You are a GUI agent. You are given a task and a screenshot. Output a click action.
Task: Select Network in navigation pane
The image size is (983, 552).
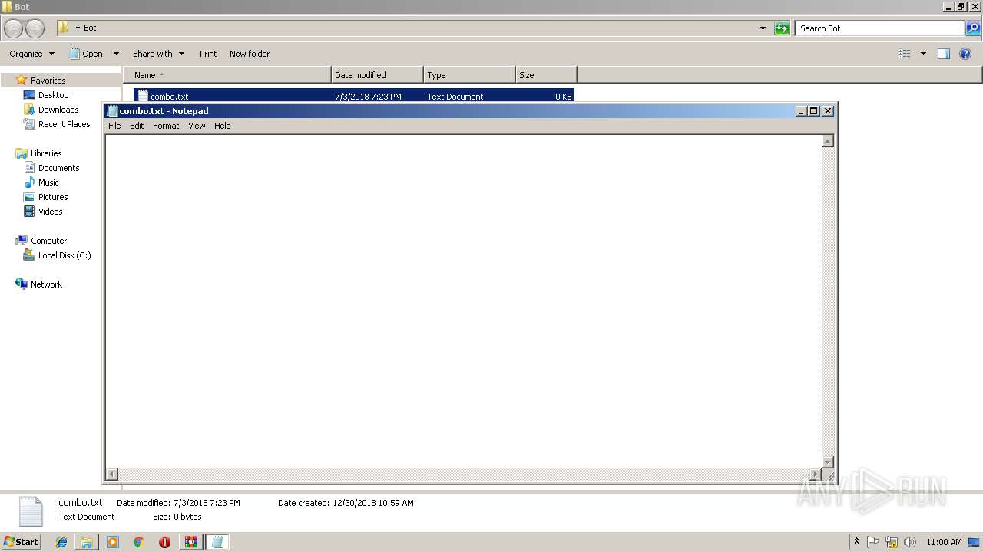(46, 284)
